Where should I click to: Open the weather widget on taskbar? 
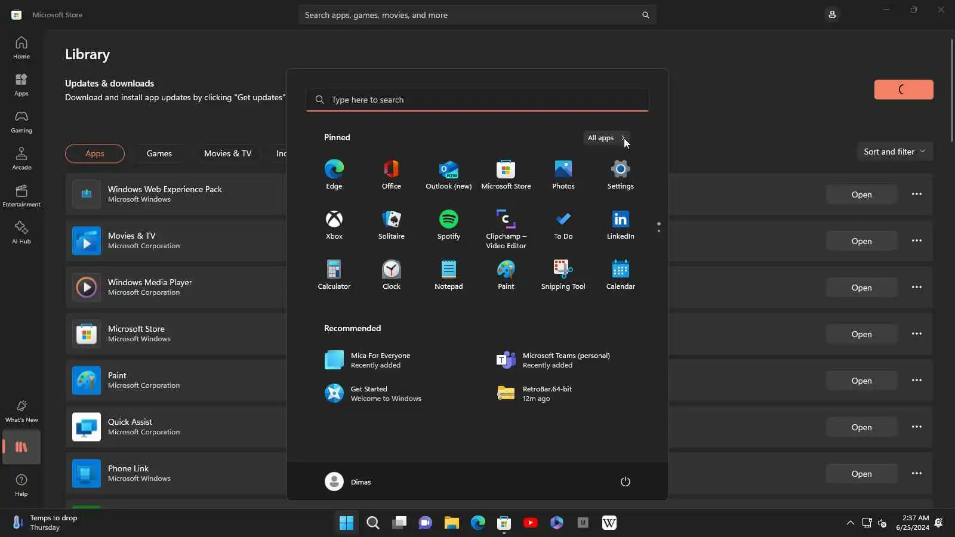point(45,523)
